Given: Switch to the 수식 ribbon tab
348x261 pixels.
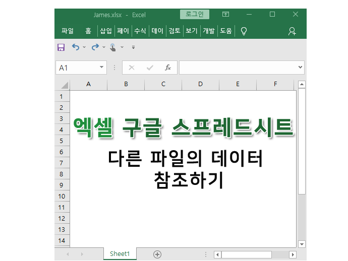Looking at the screenshot, I should point(140,31).
